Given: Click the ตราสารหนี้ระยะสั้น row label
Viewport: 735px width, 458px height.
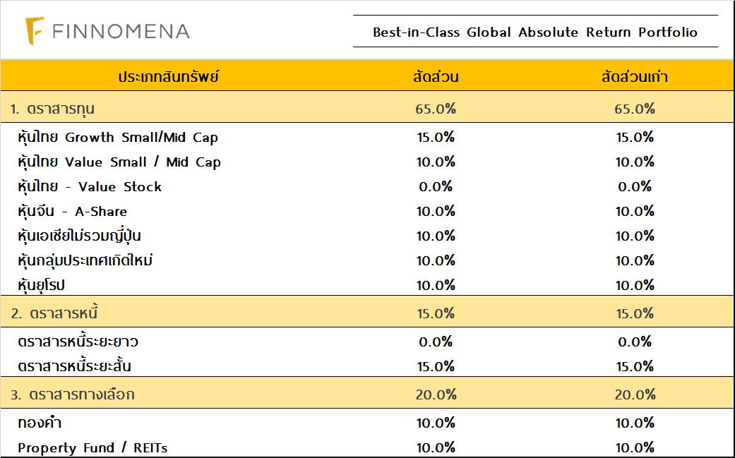Looking at the screenshot, I should (74, 366).
